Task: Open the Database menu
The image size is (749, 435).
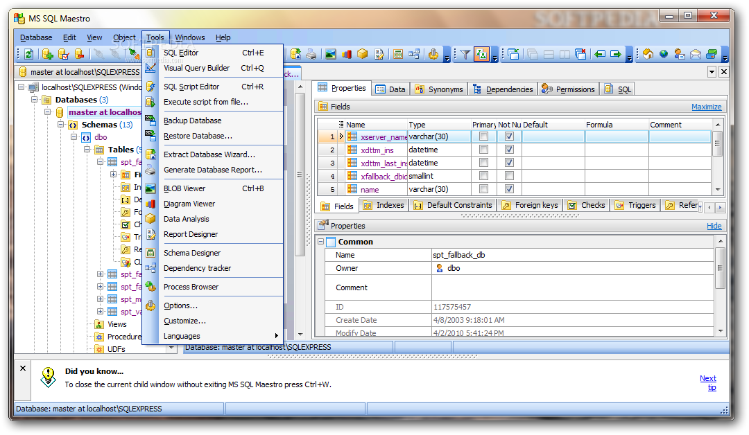Action: [x=36, y=37]
